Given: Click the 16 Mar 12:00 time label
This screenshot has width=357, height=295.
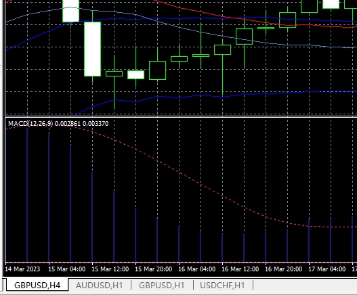Looking at the screenshot, I should point(240,269).
